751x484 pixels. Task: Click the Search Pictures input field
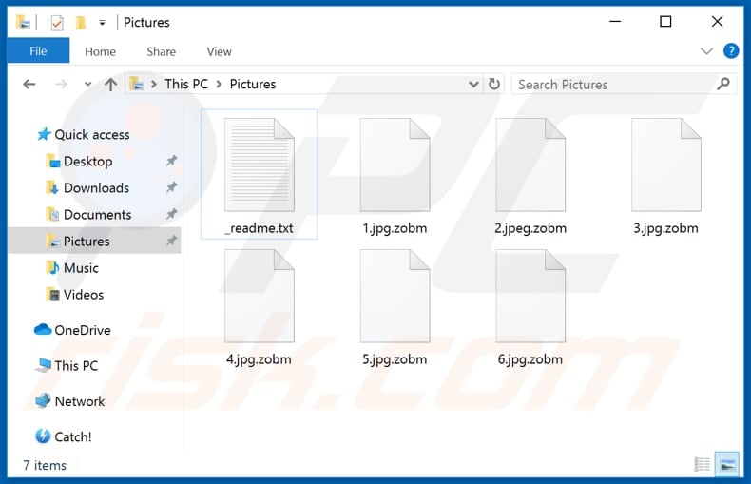click(613, 84)
